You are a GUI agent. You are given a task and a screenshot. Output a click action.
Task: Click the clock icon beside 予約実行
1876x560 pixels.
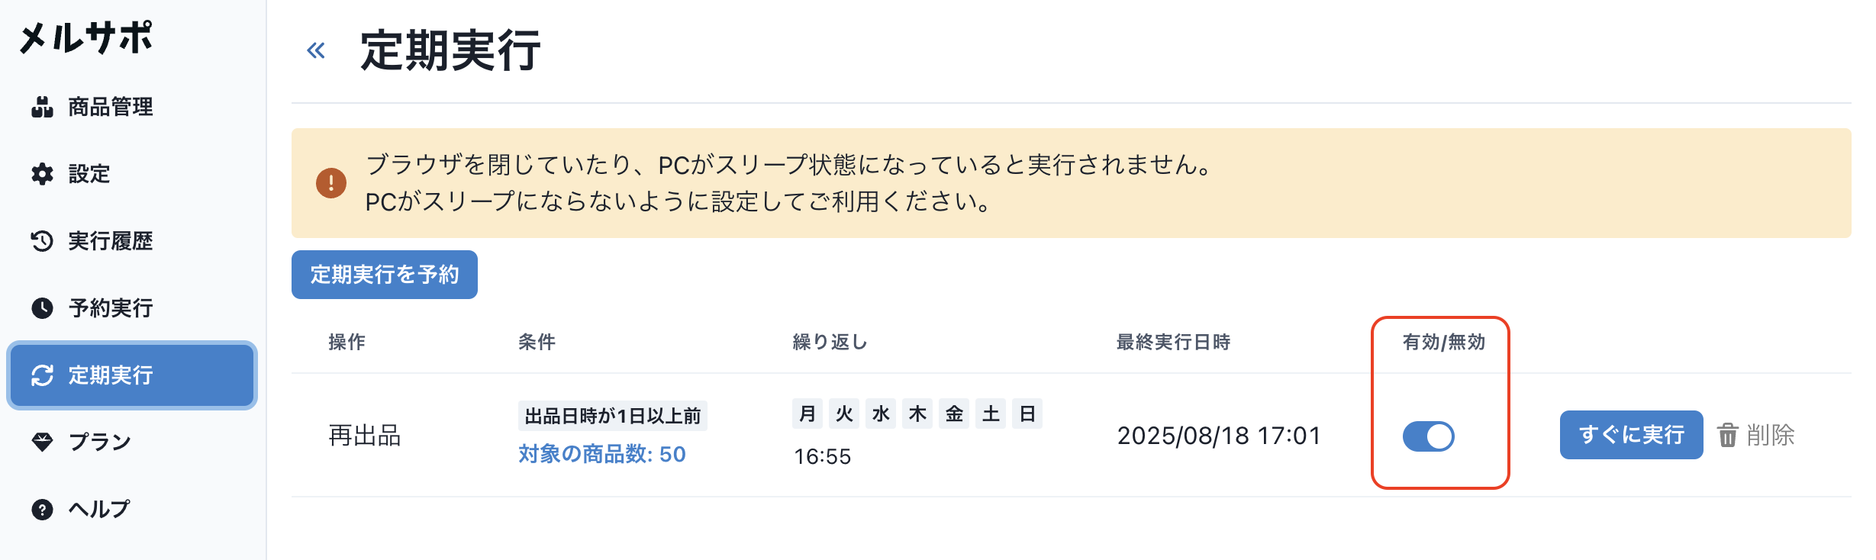[x=42, y=308]
